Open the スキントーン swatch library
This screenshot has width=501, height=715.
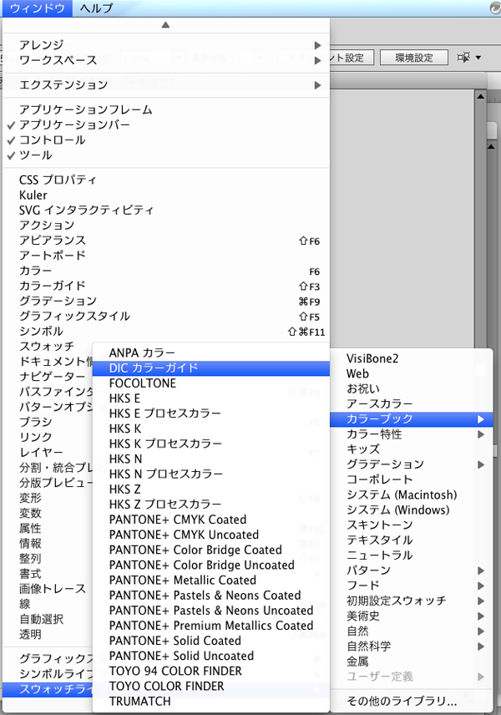380,525
